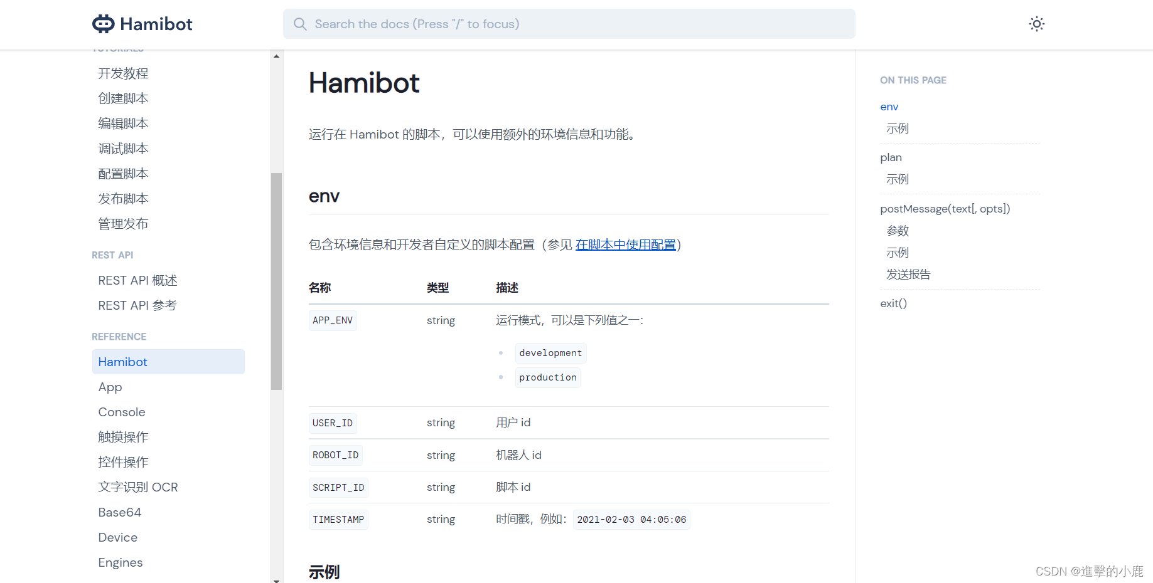Image resolution: width=1153 pixels, height=583 pixels.
Task: Click the SCRIPT_ID code cell
Action: click(338, 488)
